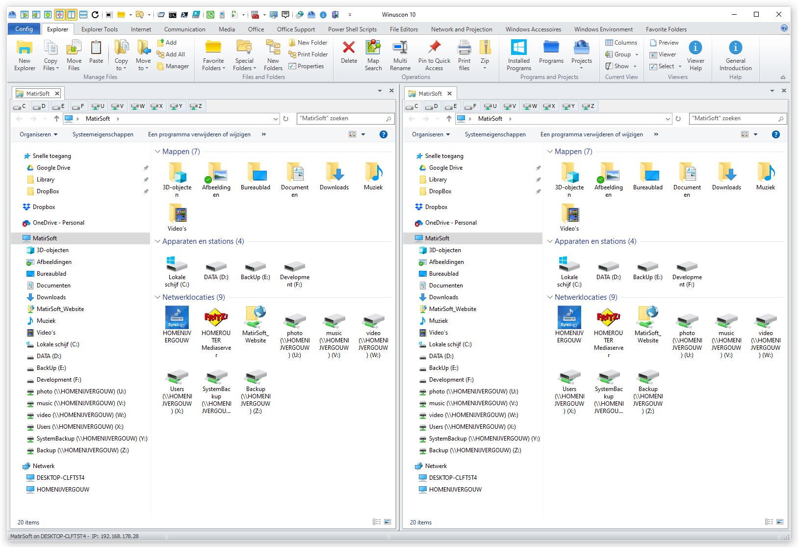Open the Office Support ribbon tab
This screenshot has height=547, width=798.
pyautogui.click(x=296, y=29)
